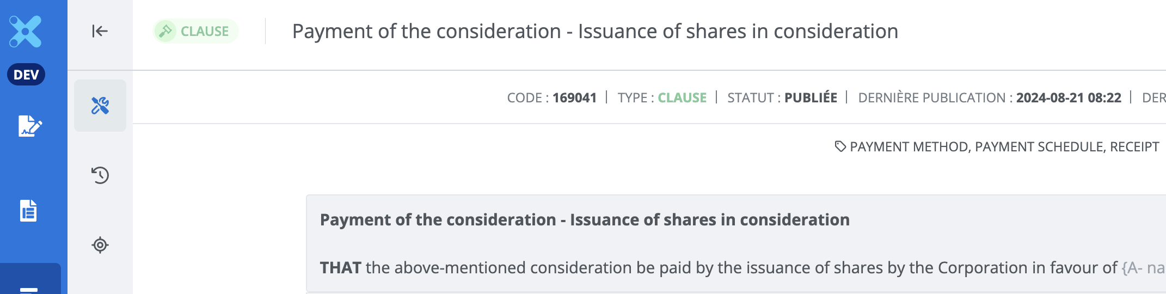The image size is (1166, 294).
Task: Click the bold clause heading in content box
Action: (585, 220)
